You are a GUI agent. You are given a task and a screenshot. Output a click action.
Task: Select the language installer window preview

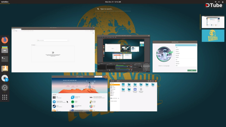coord(175,56)
